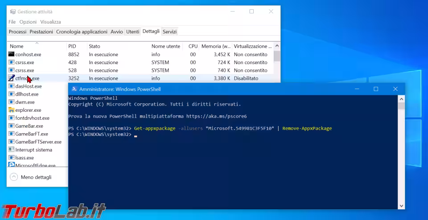Screen dimensions: 428x220
Task: Click the explorer.exe folder icon
Action: pyautogui.click(x=11, y=110)
